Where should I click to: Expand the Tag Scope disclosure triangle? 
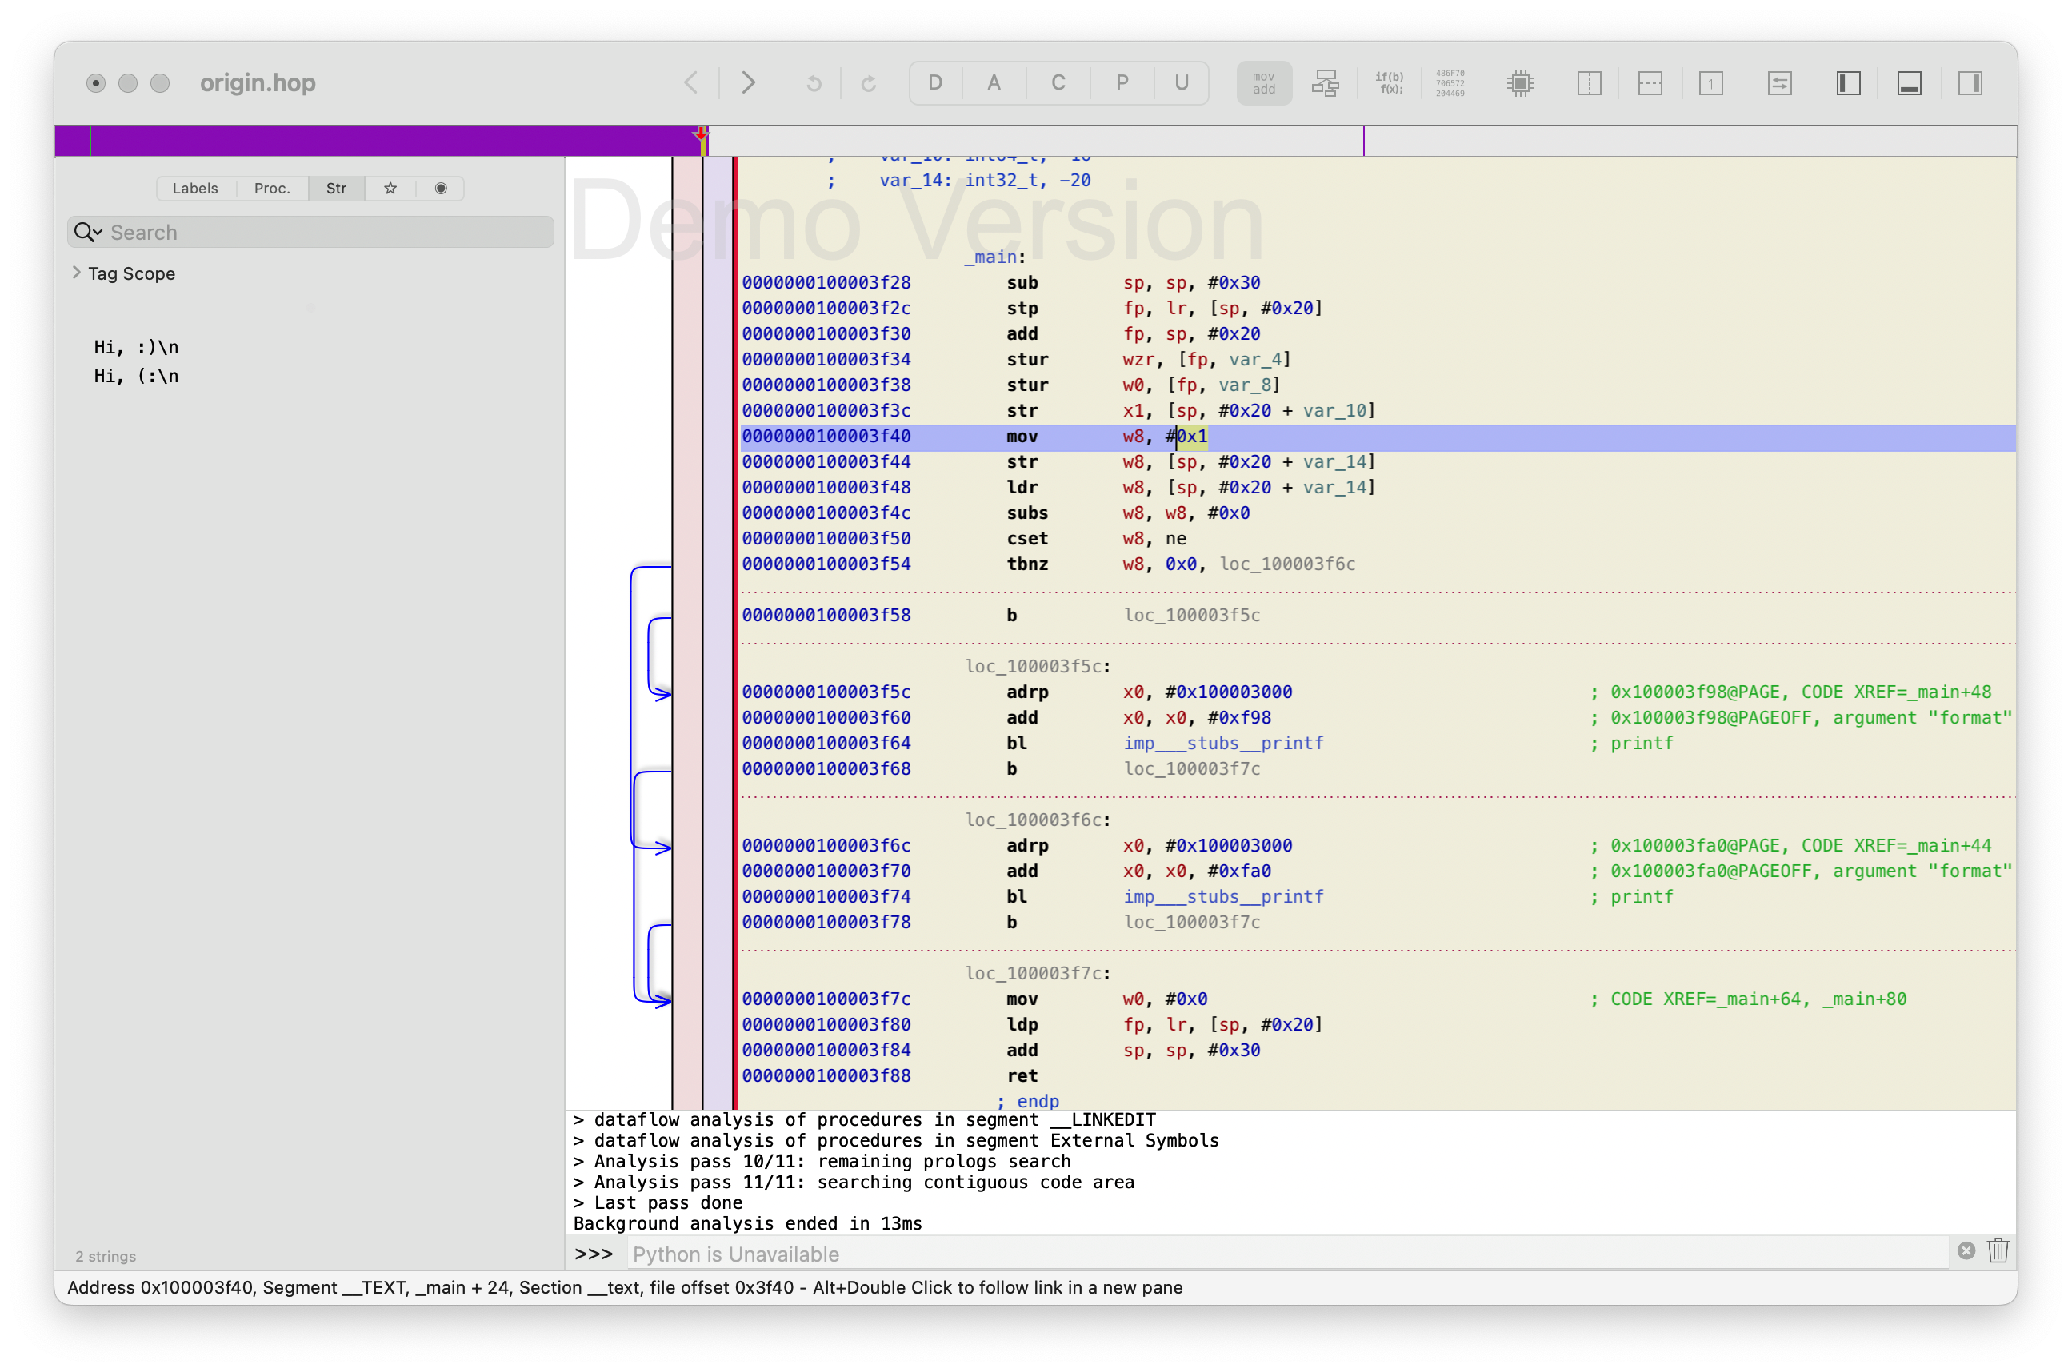pos(76,273)
